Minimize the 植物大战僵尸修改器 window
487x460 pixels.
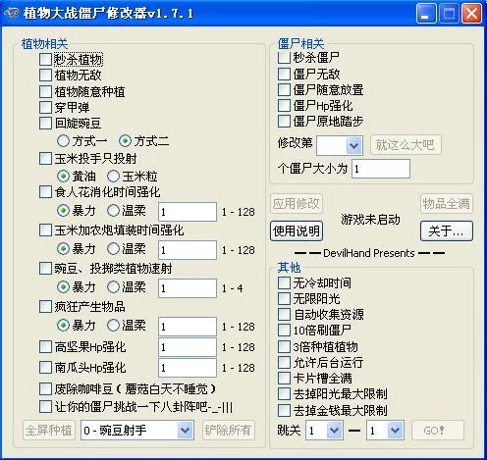[x=426, y=14]
